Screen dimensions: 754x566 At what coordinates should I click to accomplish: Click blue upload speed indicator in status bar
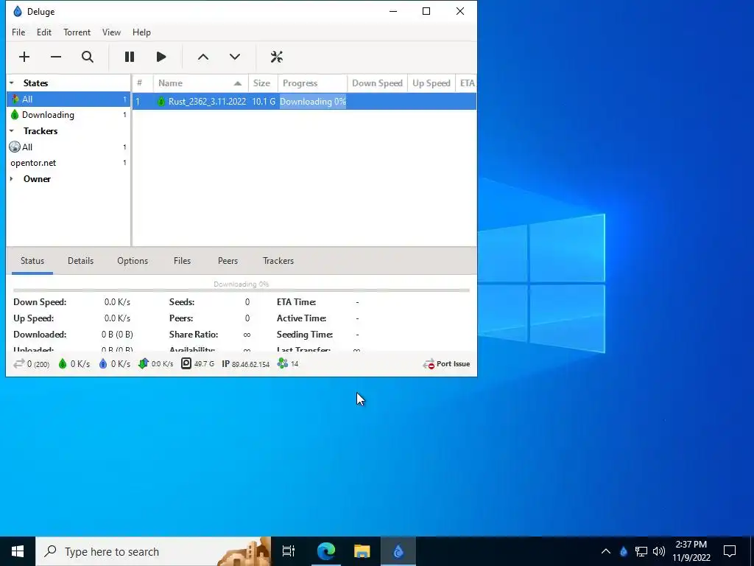pos(114,364)
